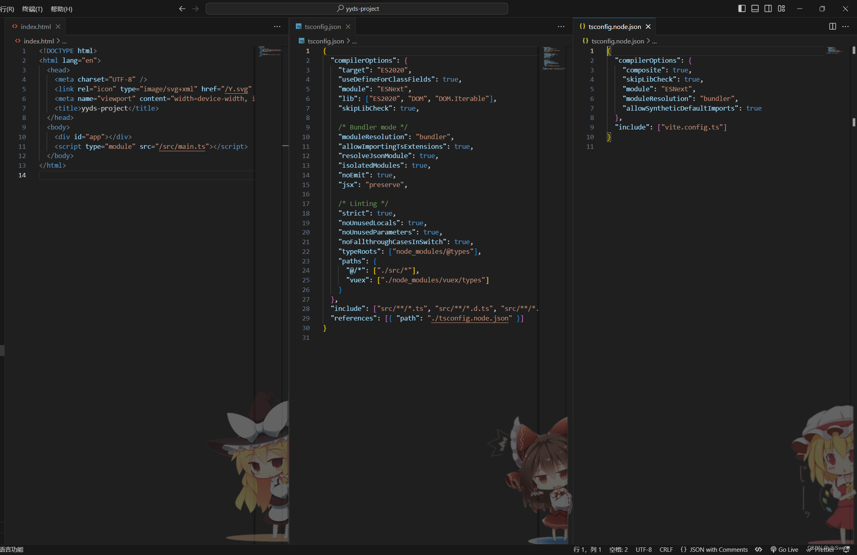The height and width of the screenshot is (555, 857).
Task: Change encoding via UTF-8 status item
Action: (x=644, y=549)
